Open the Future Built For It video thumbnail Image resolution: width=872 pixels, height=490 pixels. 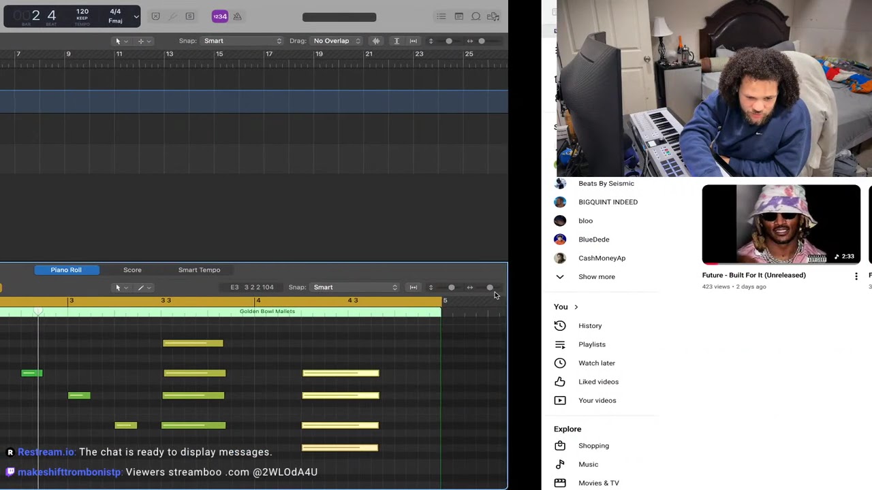(781, 224)
